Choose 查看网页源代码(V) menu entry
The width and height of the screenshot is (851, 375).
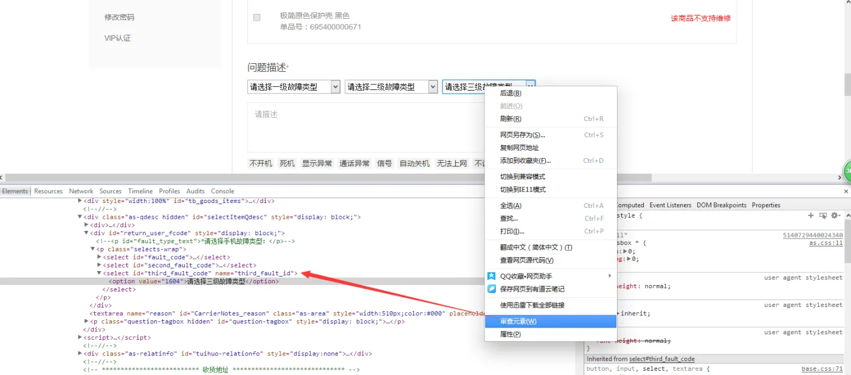551,260
